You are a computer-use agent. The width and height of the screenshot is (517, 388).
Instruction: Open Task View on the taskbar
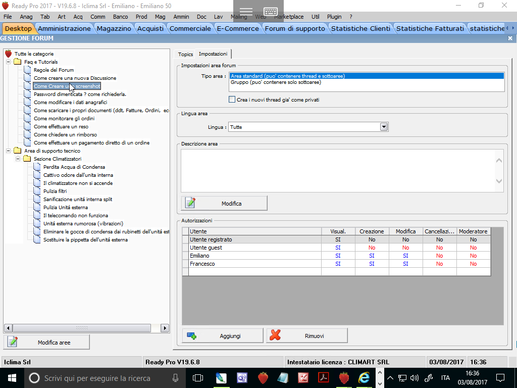pyautogui.click(x=198, y=378)
